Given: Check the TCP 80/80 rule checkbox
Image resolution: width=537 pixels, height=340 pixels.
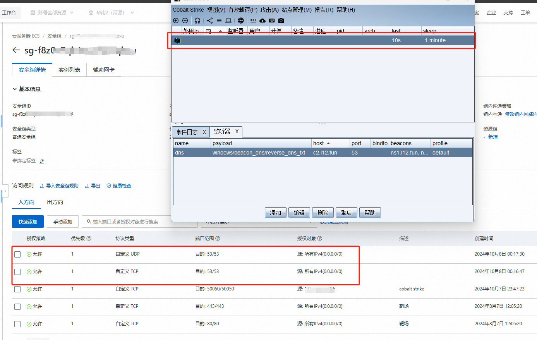Looking at the screenshot, I should (17, 324).
